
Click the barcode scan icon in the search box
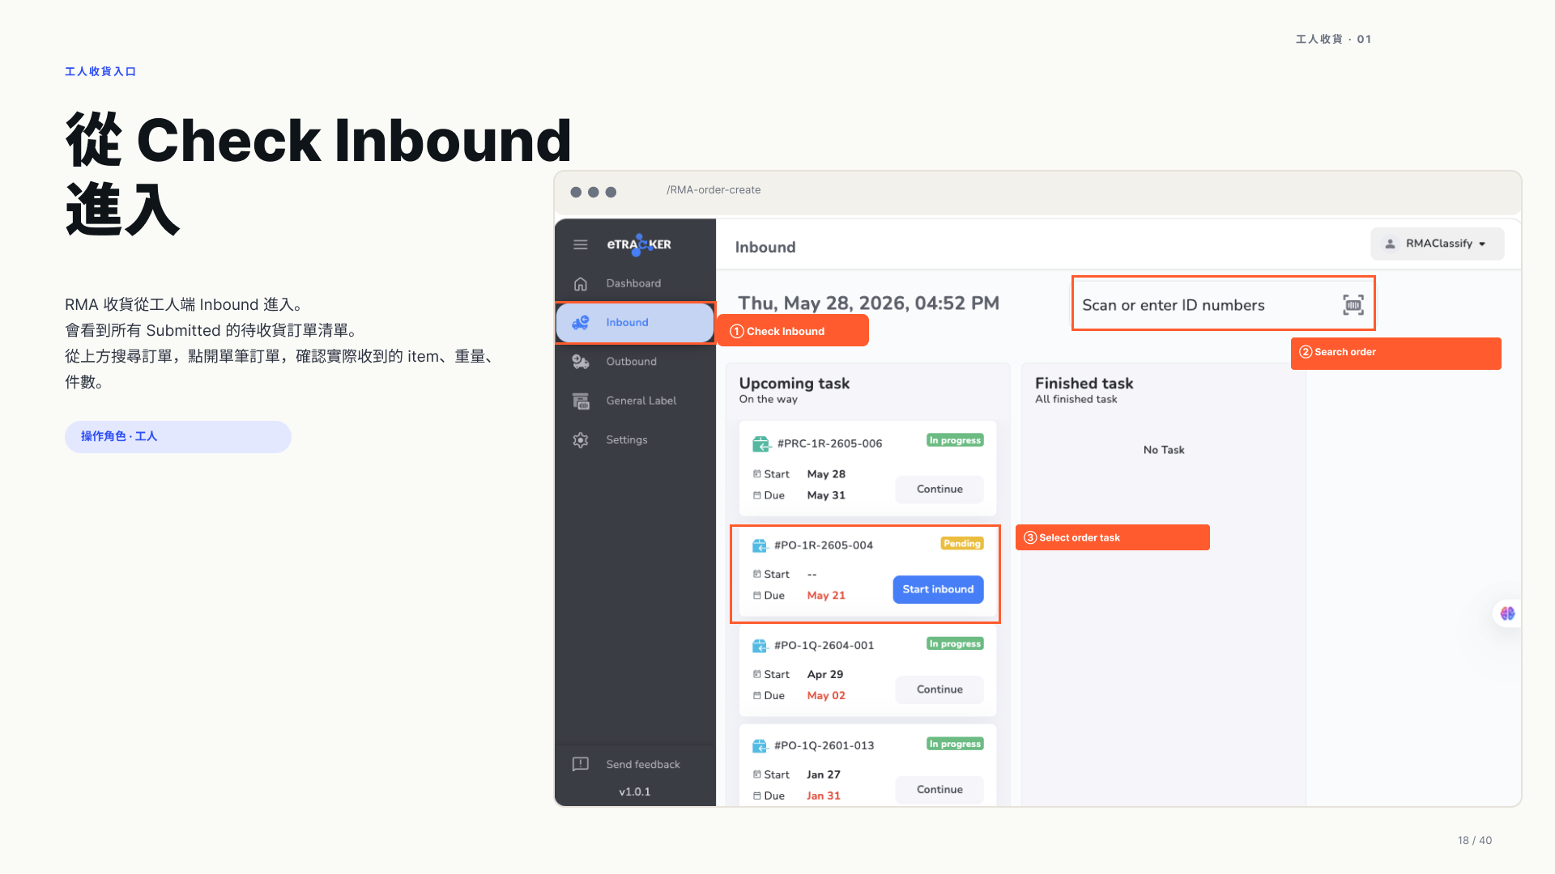1353,305
